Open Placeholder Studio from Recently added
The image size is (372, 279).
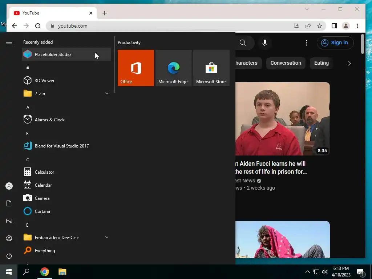click(x=66, y=54)
